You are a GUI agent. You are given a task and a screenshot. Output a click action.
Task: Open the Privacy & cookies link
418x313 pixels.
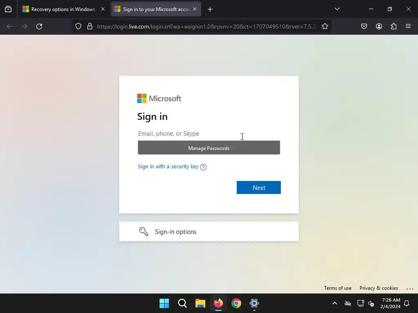(378, 288)
